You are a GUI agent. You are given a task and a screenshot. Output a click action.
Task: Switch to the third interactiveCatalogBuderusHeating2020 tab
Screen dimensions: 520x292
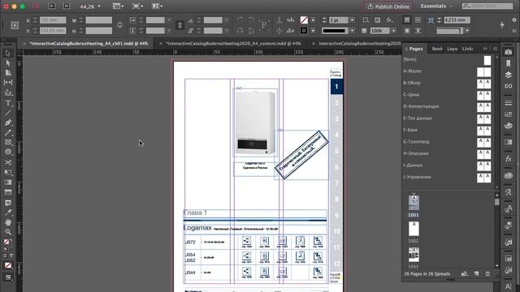click(359, 43)
